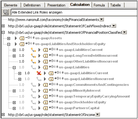Click the arc icon of OtherLiabilitiesNoncurrent
Screen dimensions: 138x119
click(33, 62)
